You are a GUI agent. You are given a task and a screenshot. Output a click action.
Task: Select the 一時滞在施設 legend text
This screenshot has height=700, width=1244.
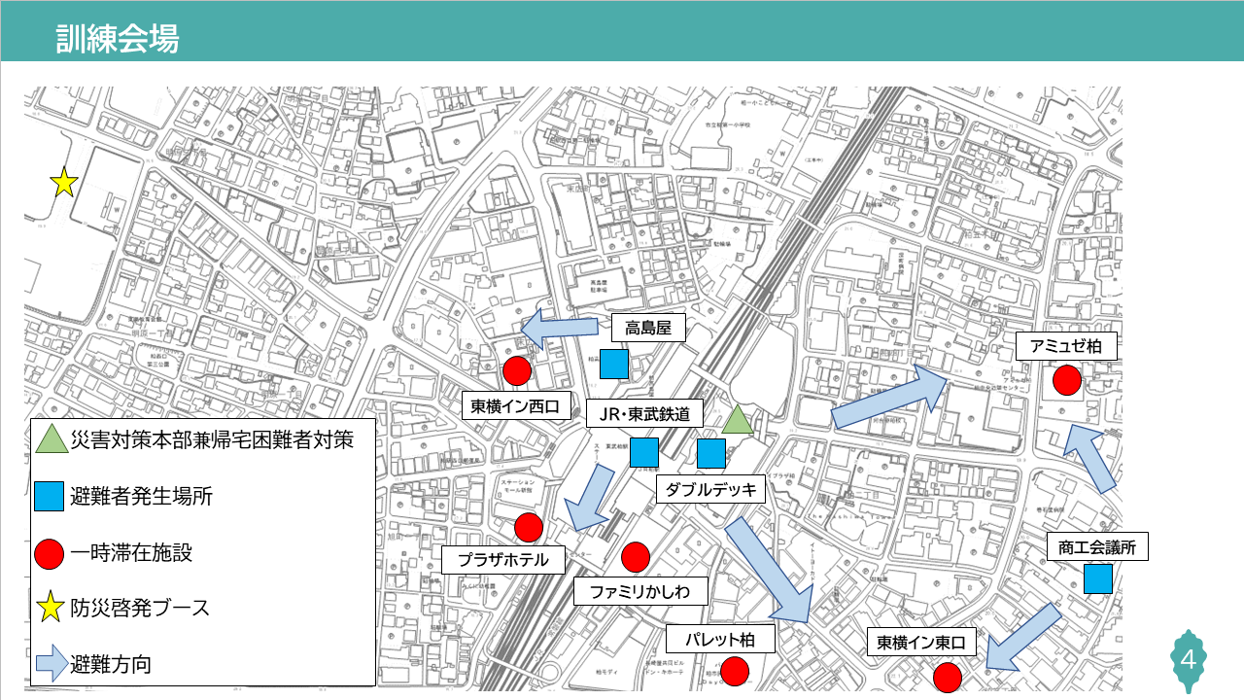[131, 554]
